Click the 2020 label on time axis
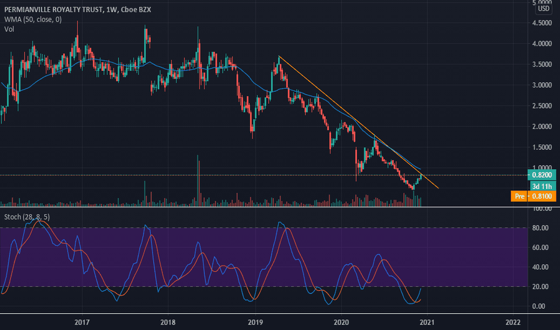Image resolution: width=560 pixels, height=330 pixels. [341, 323]
